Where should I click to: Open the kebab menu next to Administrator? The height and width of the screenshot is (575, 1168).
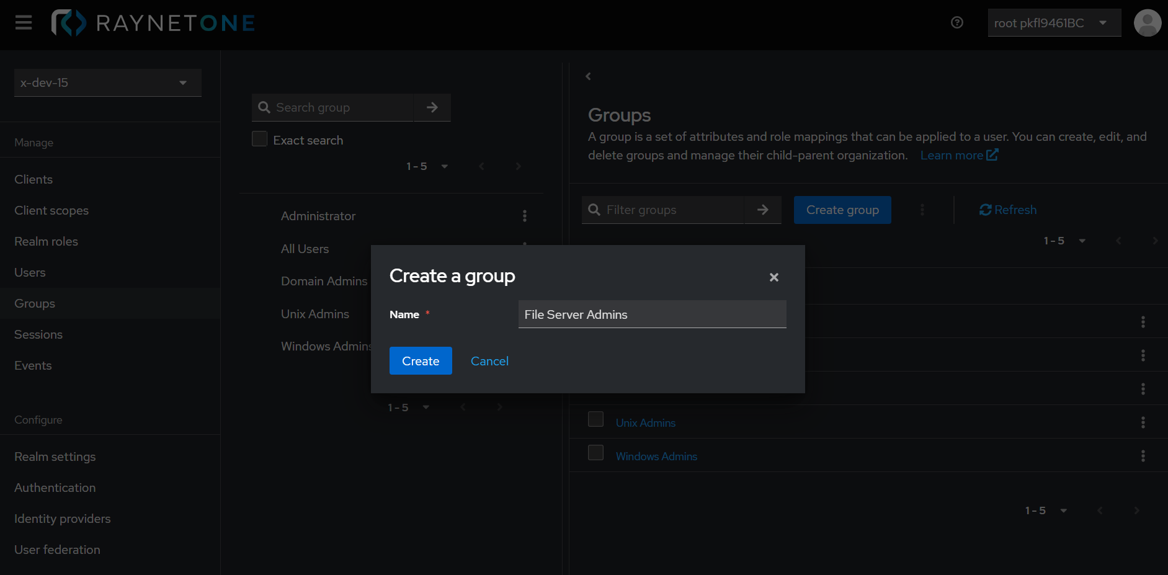pyautogui.click(x=524, y=216)
